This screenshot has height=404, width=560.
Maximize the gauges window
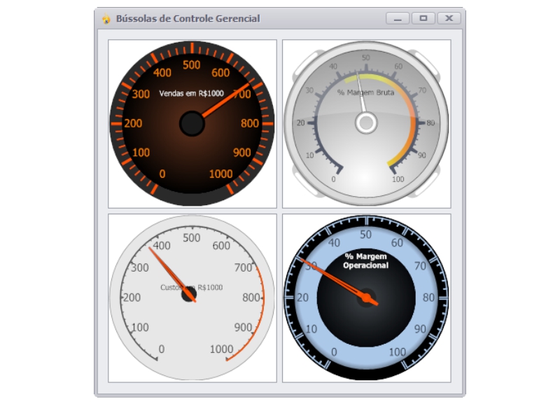(x=423, y=18)
